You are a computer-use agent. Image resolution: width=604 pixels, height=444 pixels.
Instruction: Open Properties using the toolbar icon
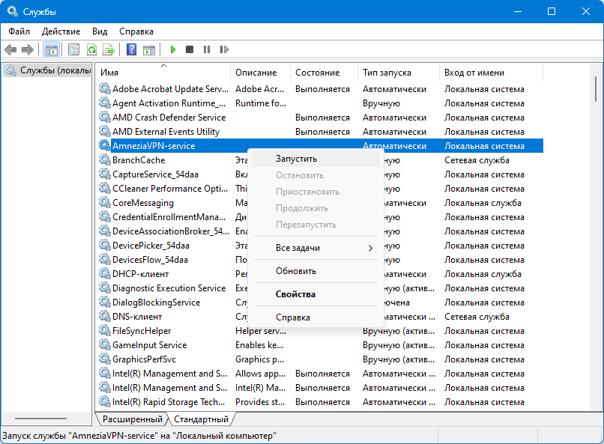[73, 49]
